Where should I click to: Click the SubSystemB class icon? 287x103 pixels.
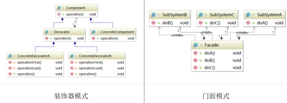coord(154,15)
